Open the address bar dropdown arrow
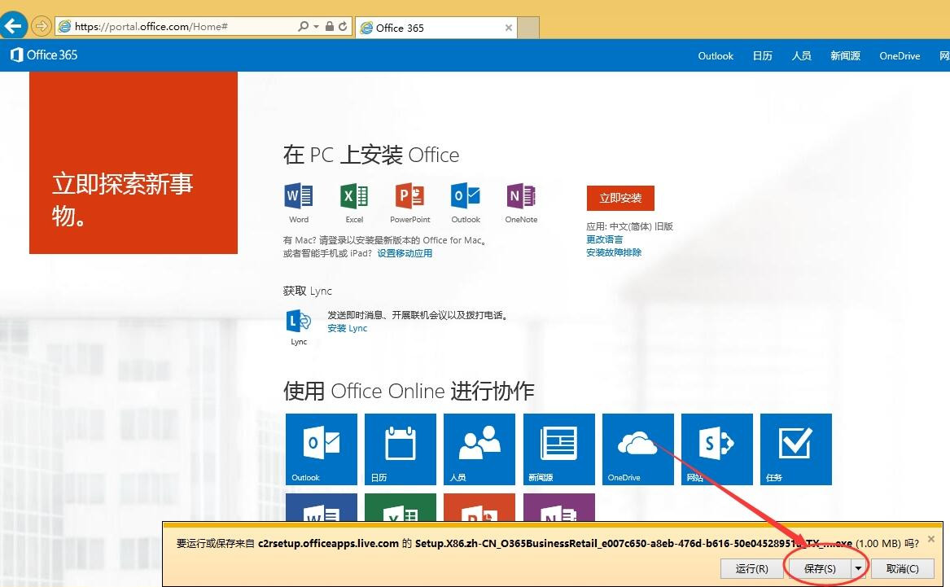This screenshot has height=587, width=950. click(x=317, y=27)
